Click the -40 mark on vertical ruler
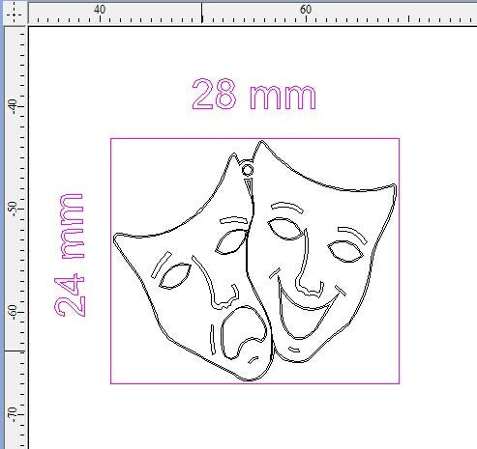 coord(13,106)
